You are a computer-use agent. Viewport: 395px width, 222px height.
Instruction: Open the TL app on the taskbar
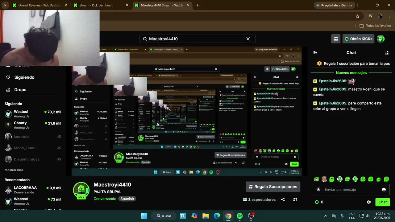pyautogui.click(x=183, y=216)
